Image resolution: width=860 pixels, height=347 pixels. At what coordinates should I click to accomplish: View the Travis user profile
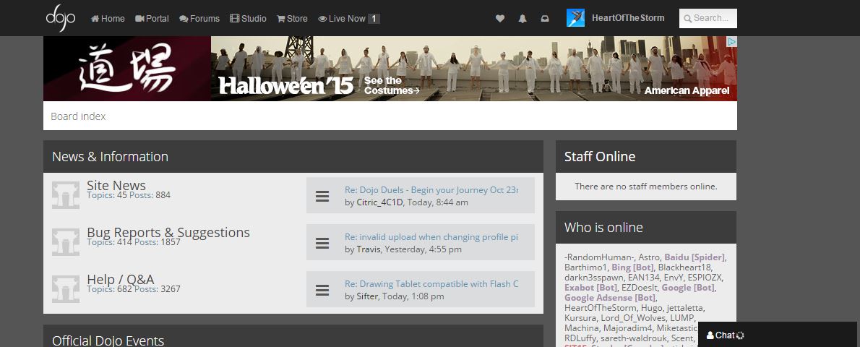(x=368, y=250)
